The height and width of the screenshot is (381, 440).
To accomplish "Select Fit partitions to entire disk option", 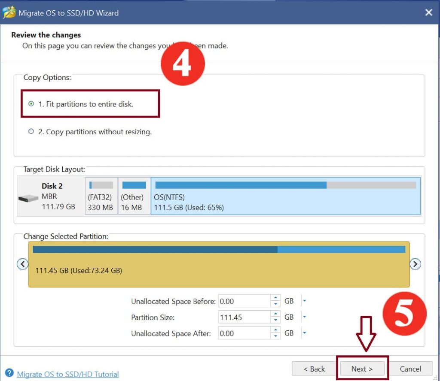I will click(x=31, y=104).
